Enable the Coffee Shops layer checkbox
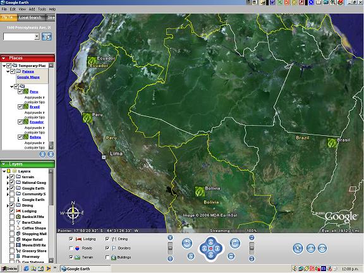The height and width of the screenshot is (273, 364). coord(12,228)
